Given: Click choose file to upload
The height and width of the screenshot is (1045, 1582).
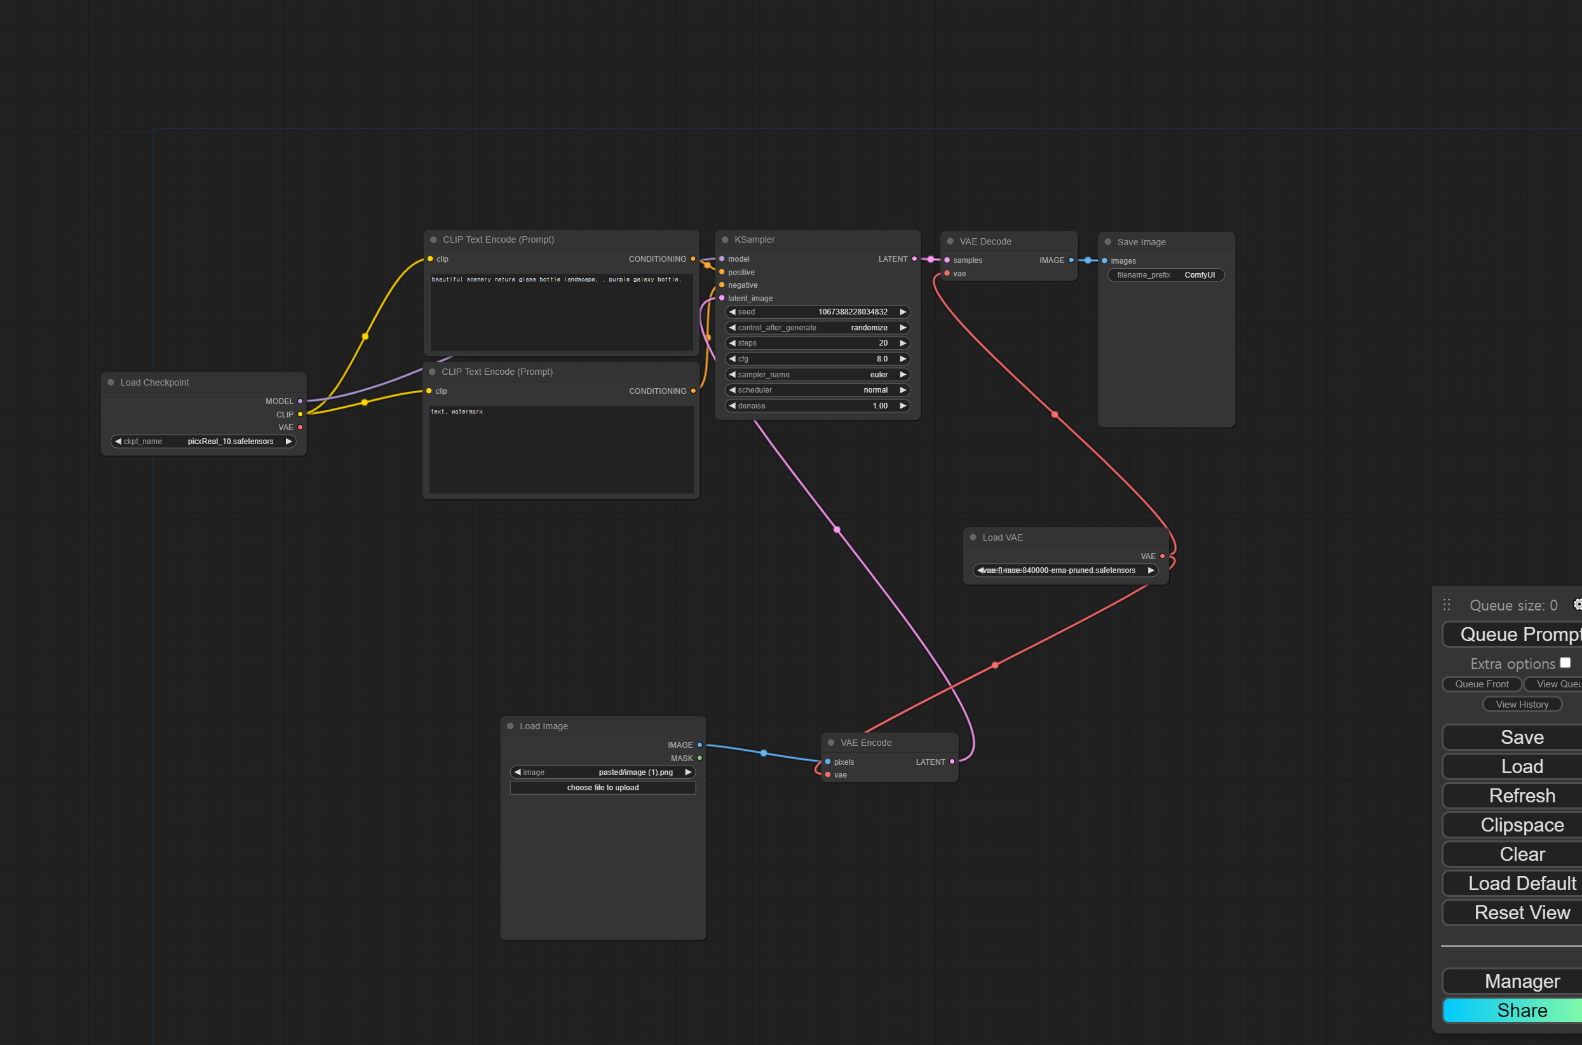Looking at the screenshot, I should point(602,788).
